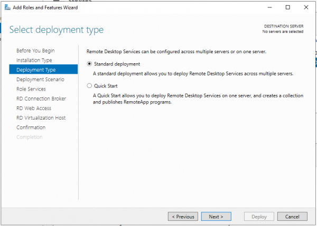This screenshot has height=226, width=317.
Task: Choose the Quick Start deployment option
Action: [89, 85]
